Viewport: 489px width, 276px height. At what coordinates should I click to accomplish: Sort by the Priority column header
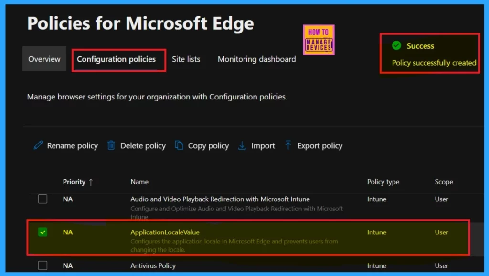point(74,182)
